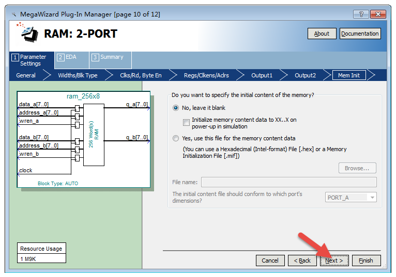Go to the Output1 step
This screenshot has width=396, height=277.
click(262, 75)
